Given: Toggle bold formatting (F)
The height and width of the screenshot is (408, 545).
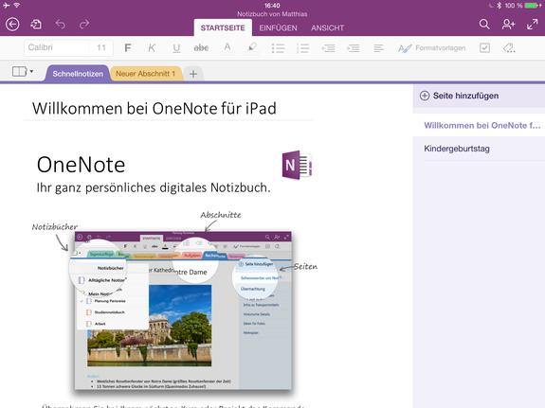Looking at the screenshot, I should pyautogui.click(x=128, y=48).
